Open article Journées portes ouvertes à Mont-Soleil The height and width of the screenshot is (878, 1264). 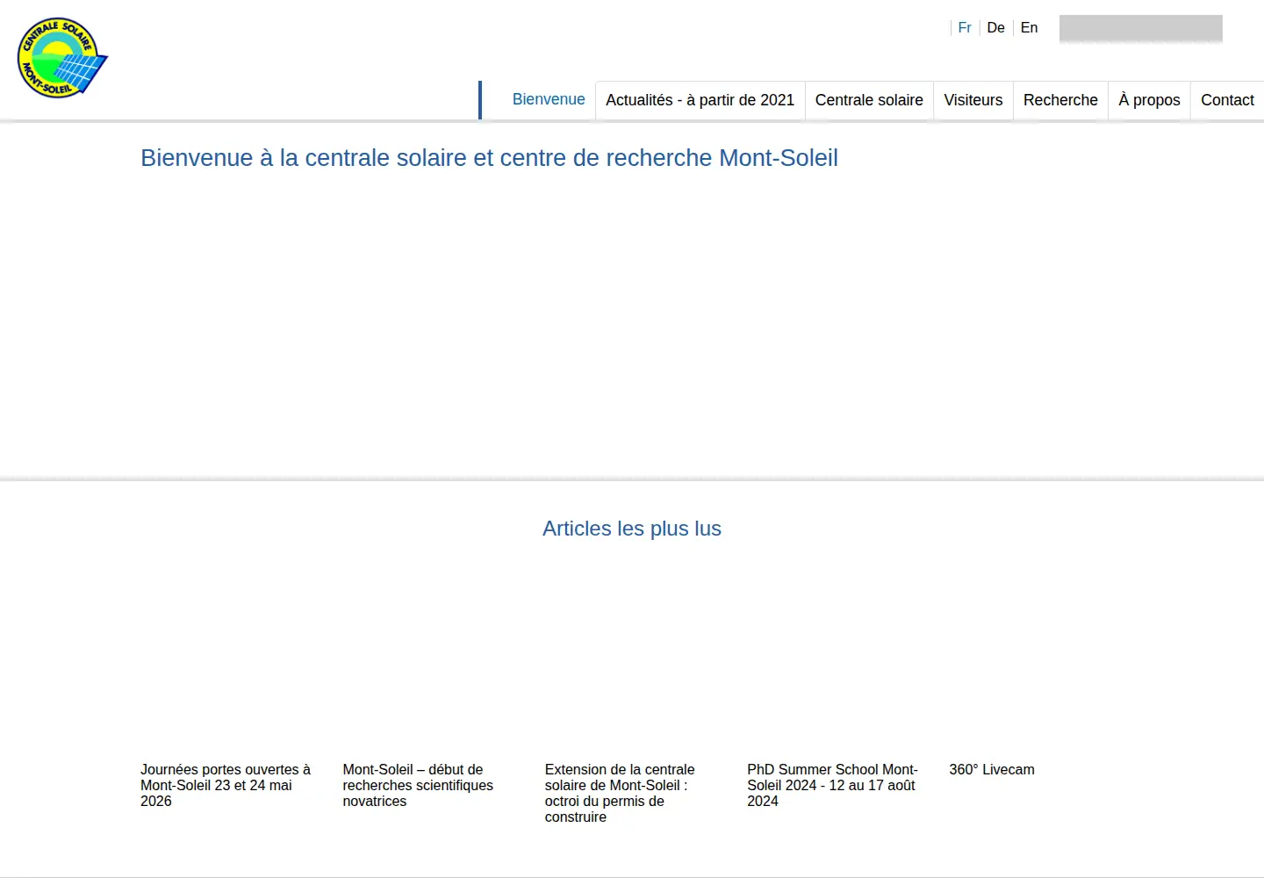[x=226, y=785]
